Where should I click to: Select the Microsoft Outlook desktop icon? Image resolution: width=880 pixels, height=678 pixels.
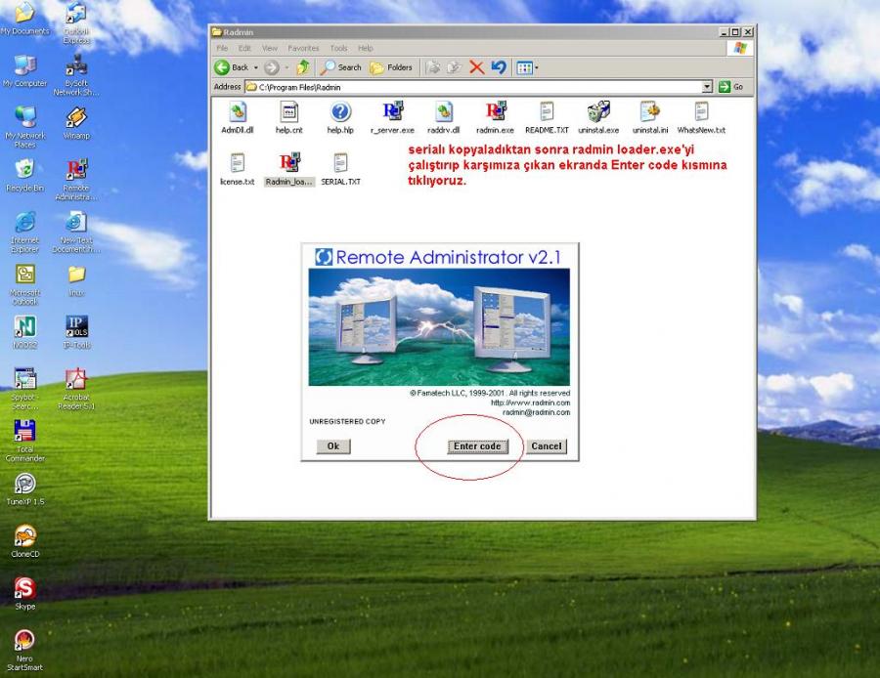click(x=25, y=284)
